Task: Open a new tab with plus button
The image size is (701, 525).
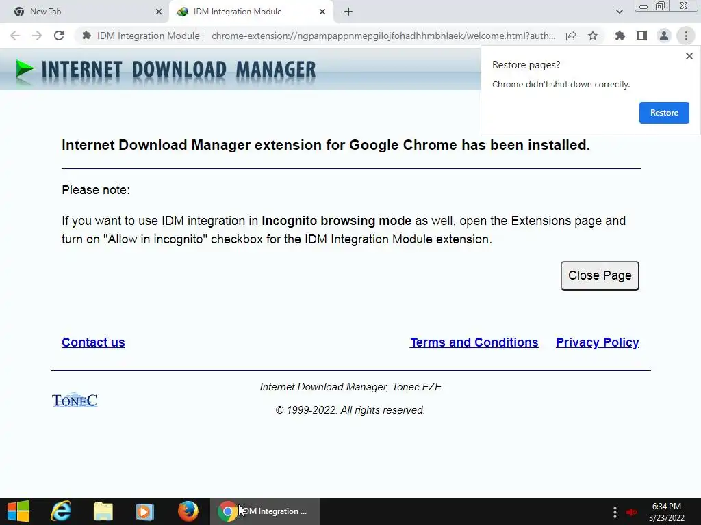Action: pos(348,12)
